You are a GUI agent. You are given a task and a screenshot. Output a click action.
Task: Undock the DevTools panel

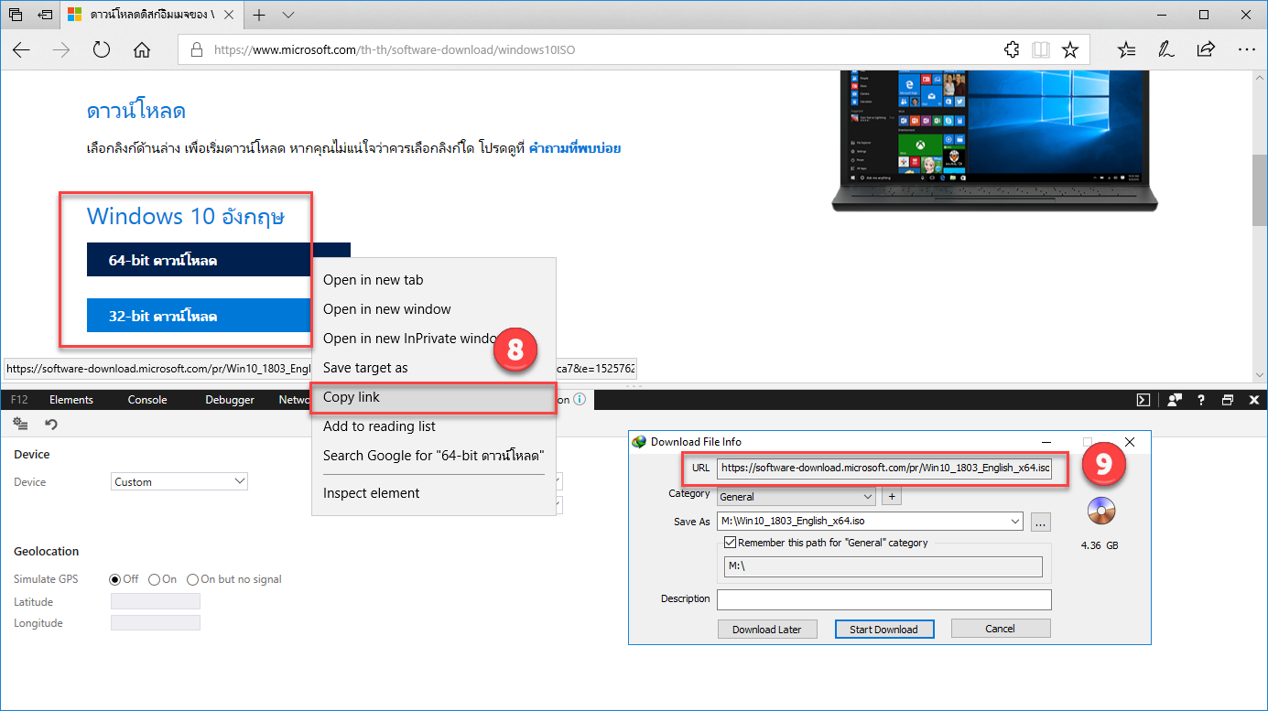pyautogui.click(x=1227, y=400)
